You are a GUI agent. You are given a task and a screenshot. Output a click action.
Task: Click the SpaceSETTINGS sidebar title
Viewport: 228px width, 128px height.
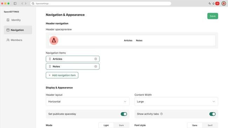pyautogui.click(x=11, y=12)
